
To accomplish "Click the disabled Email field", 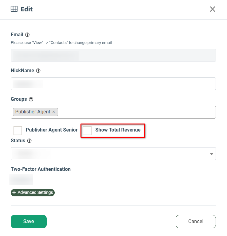I will tap(113, 55).
